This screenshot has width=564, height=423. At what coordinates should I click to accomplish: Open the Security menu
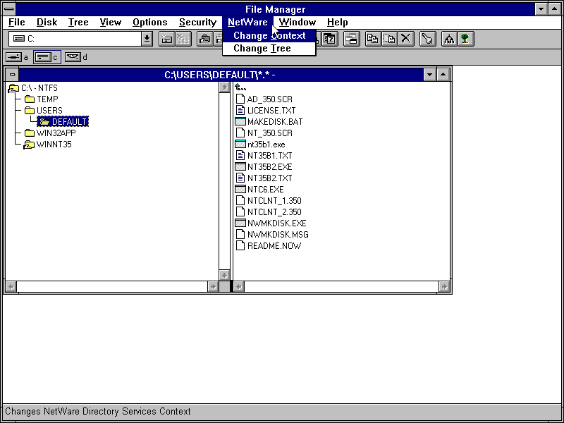[197, 22]
